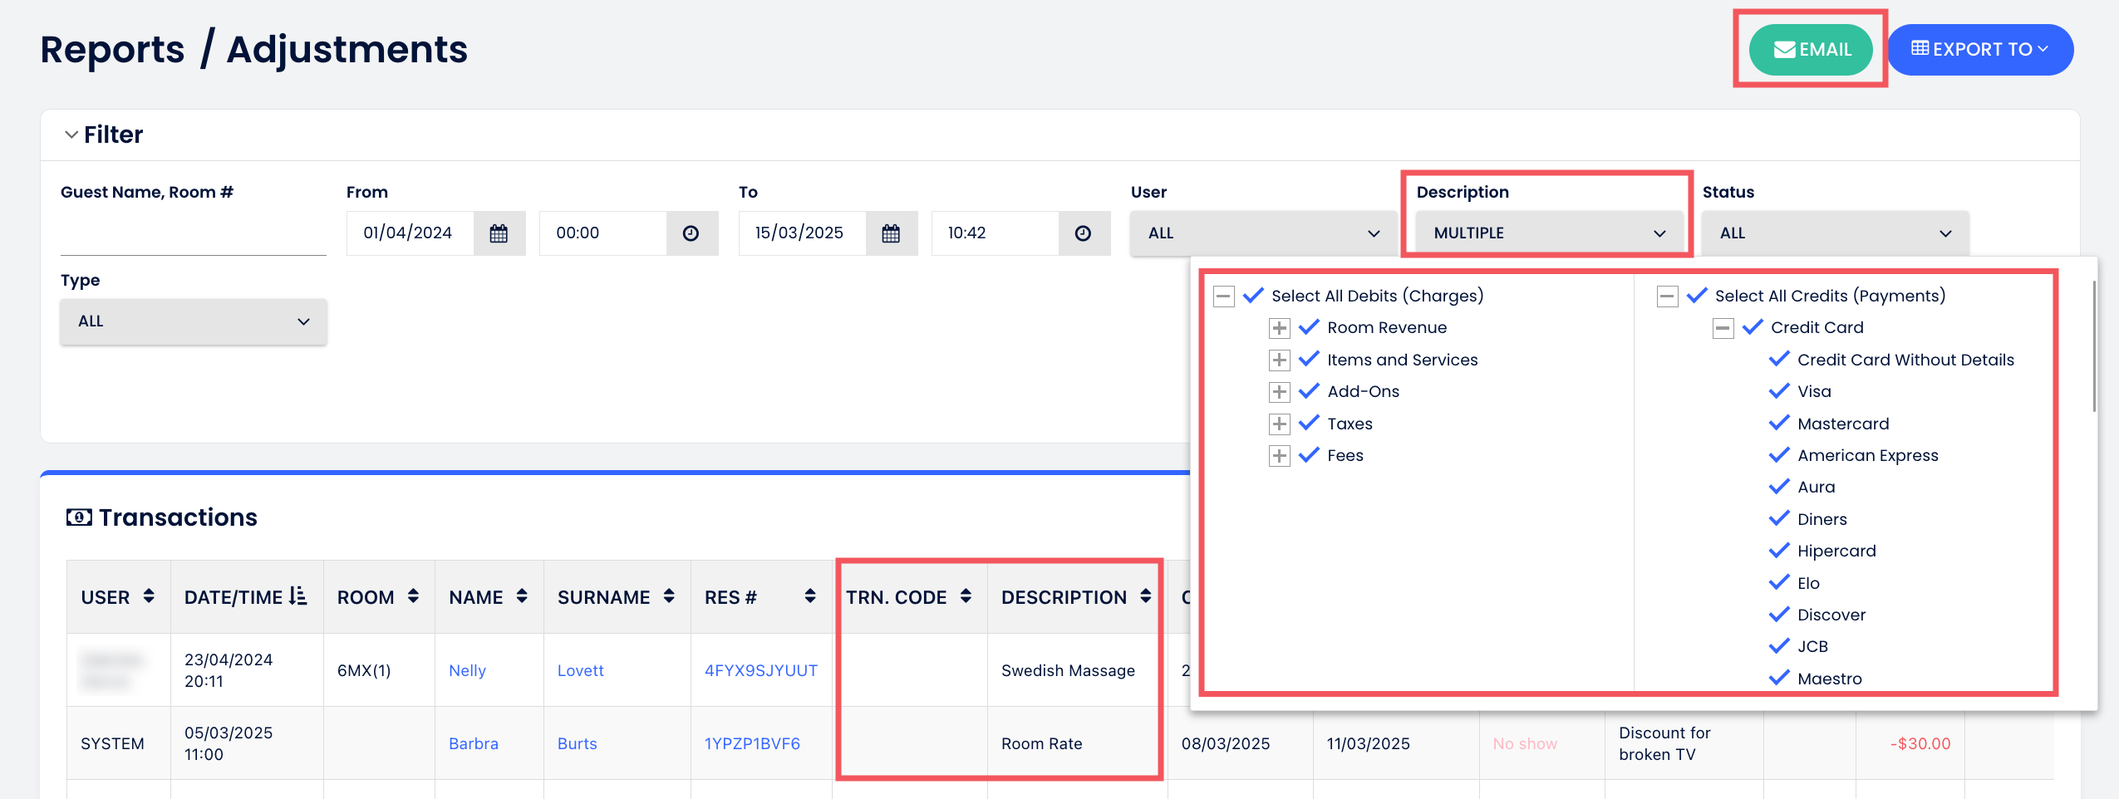Sort transactions by TRN. CODE column

click(966, 596)
